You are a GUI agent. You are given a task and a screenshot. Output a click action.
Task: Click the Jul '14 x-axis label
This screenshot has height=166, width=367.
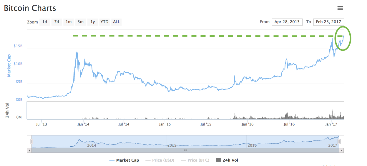(x=124, y=124)
